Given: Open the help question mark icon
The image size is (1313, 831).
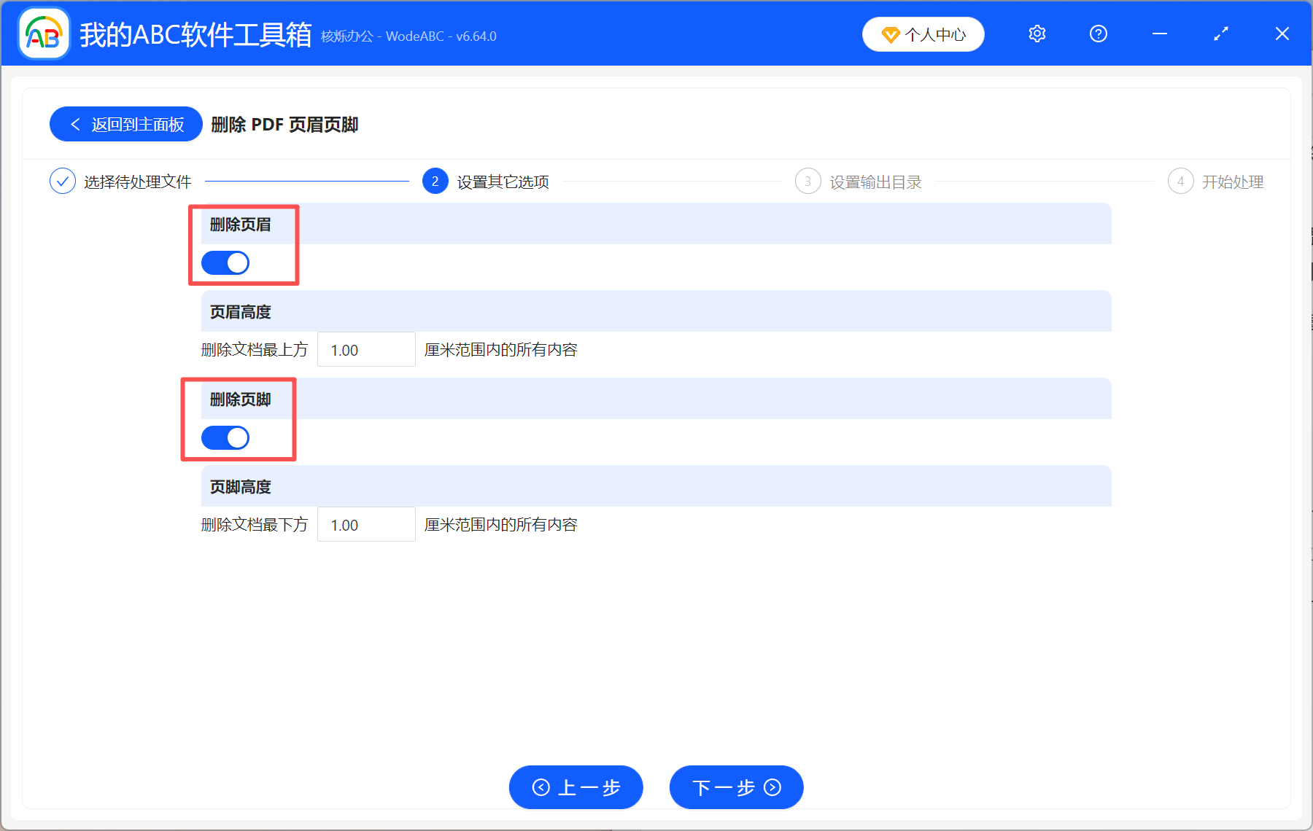Looking at the screenshot, I should (x=1098, y=34).
